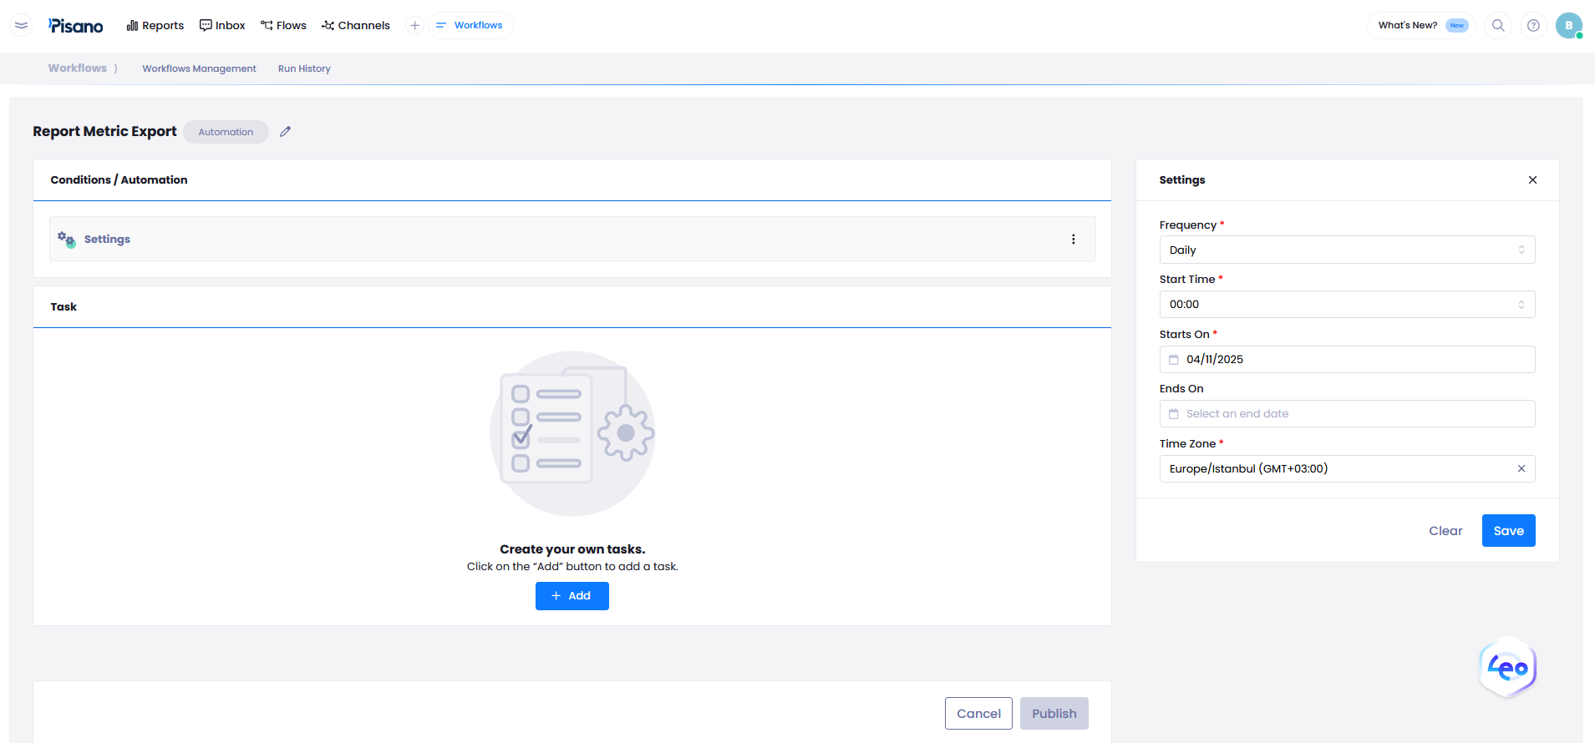Open the help question mark icon
This screenshot has width=1595, height=743.
coord(1533,25)
